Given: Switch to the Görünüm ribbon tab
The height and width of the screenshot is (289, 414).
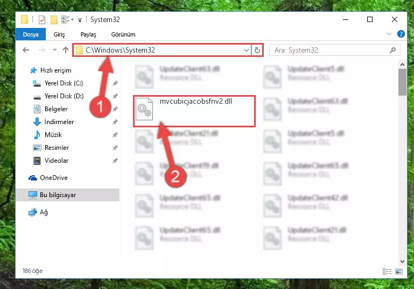Looking at the screenshot, I should pyautogui.click(x=123, y=34).
